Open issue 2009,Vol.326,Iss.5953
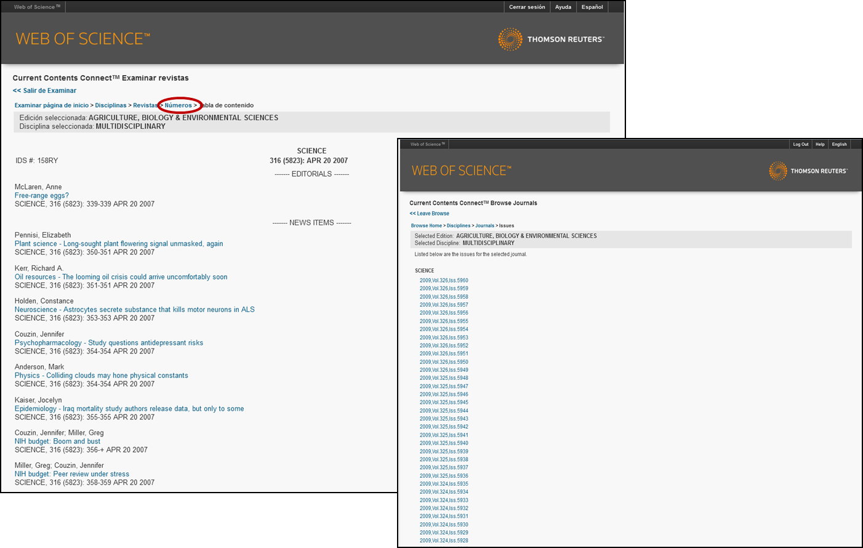 pyautogui.click(x=444, y=337)
